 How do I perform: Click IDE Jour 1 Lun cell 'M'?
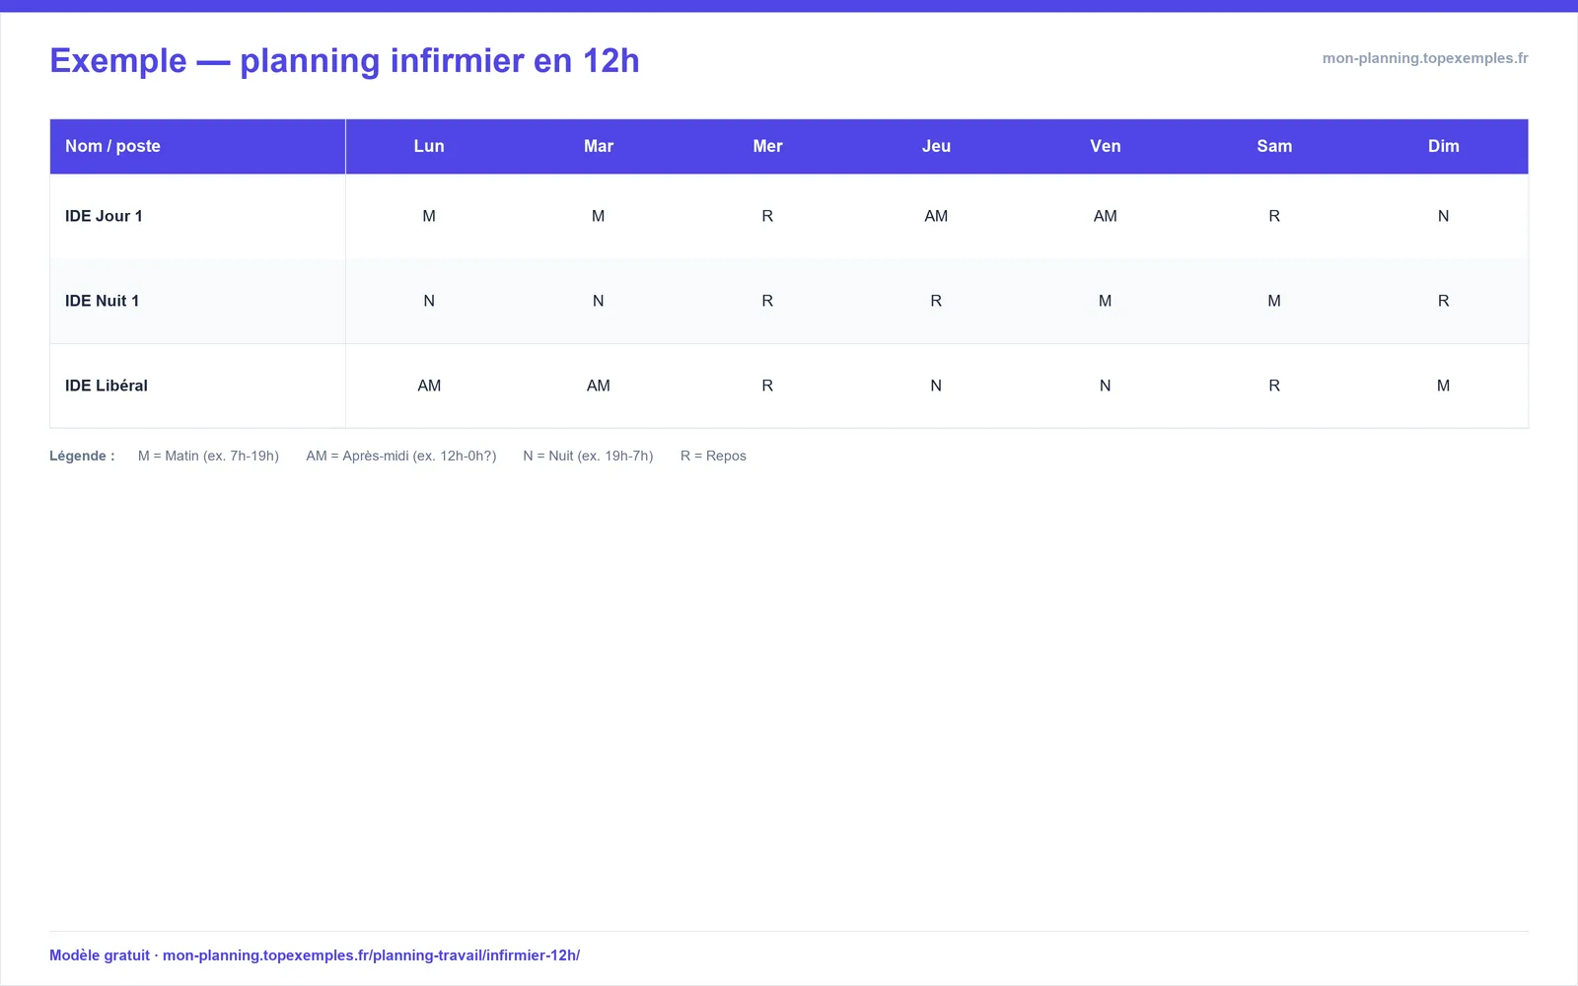[x=429, y=216]
